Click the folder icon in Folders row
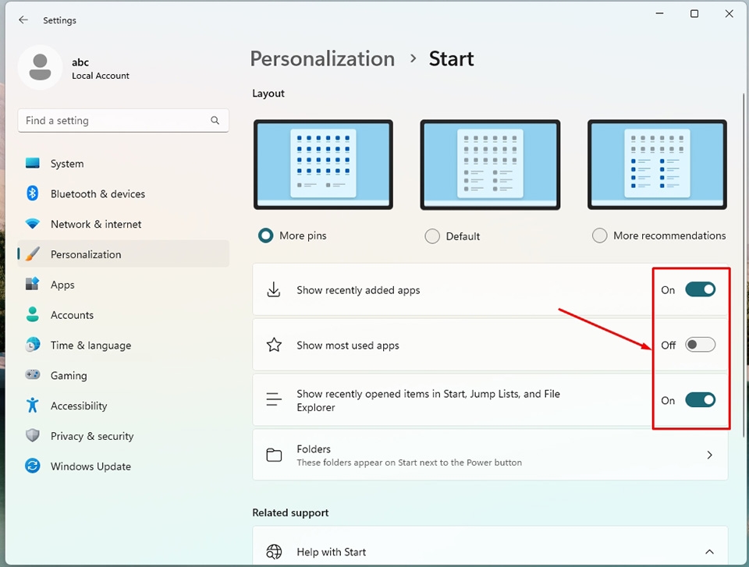Image resolution: width=749 pixels, height=567 pixels. pos(274,455)
